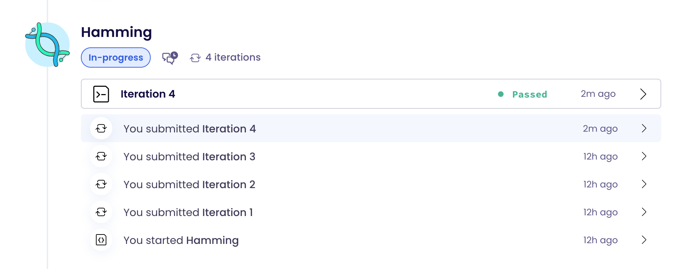687x269 pixels.
Task: Select the Hamming exercise title
Action: [x=116, y=32]
